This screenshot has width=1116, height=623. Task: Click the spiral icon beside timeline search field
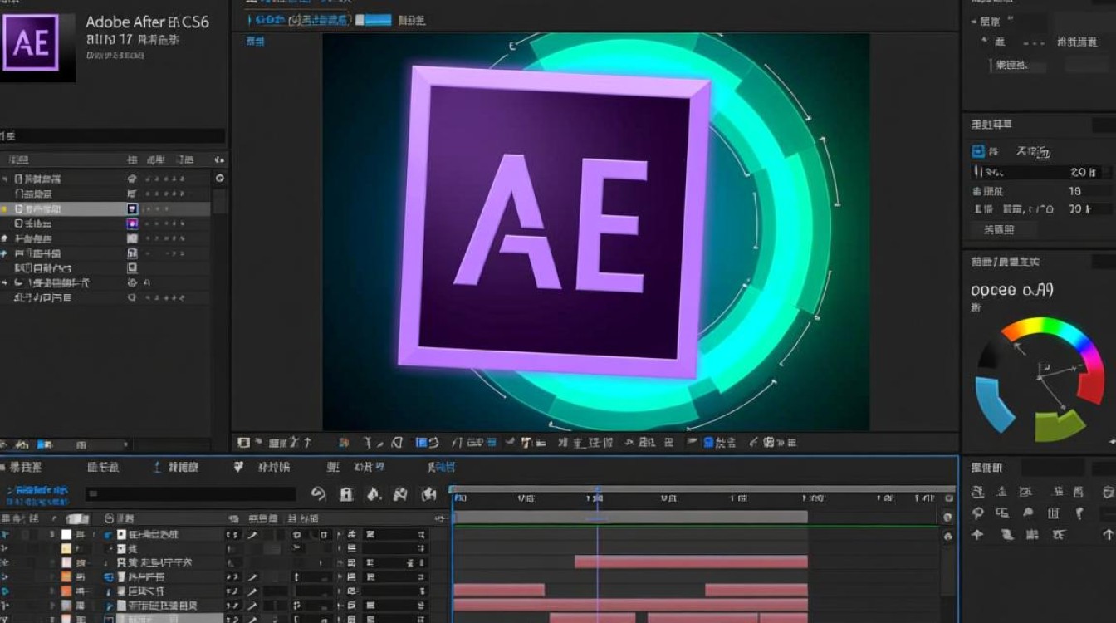318,494
